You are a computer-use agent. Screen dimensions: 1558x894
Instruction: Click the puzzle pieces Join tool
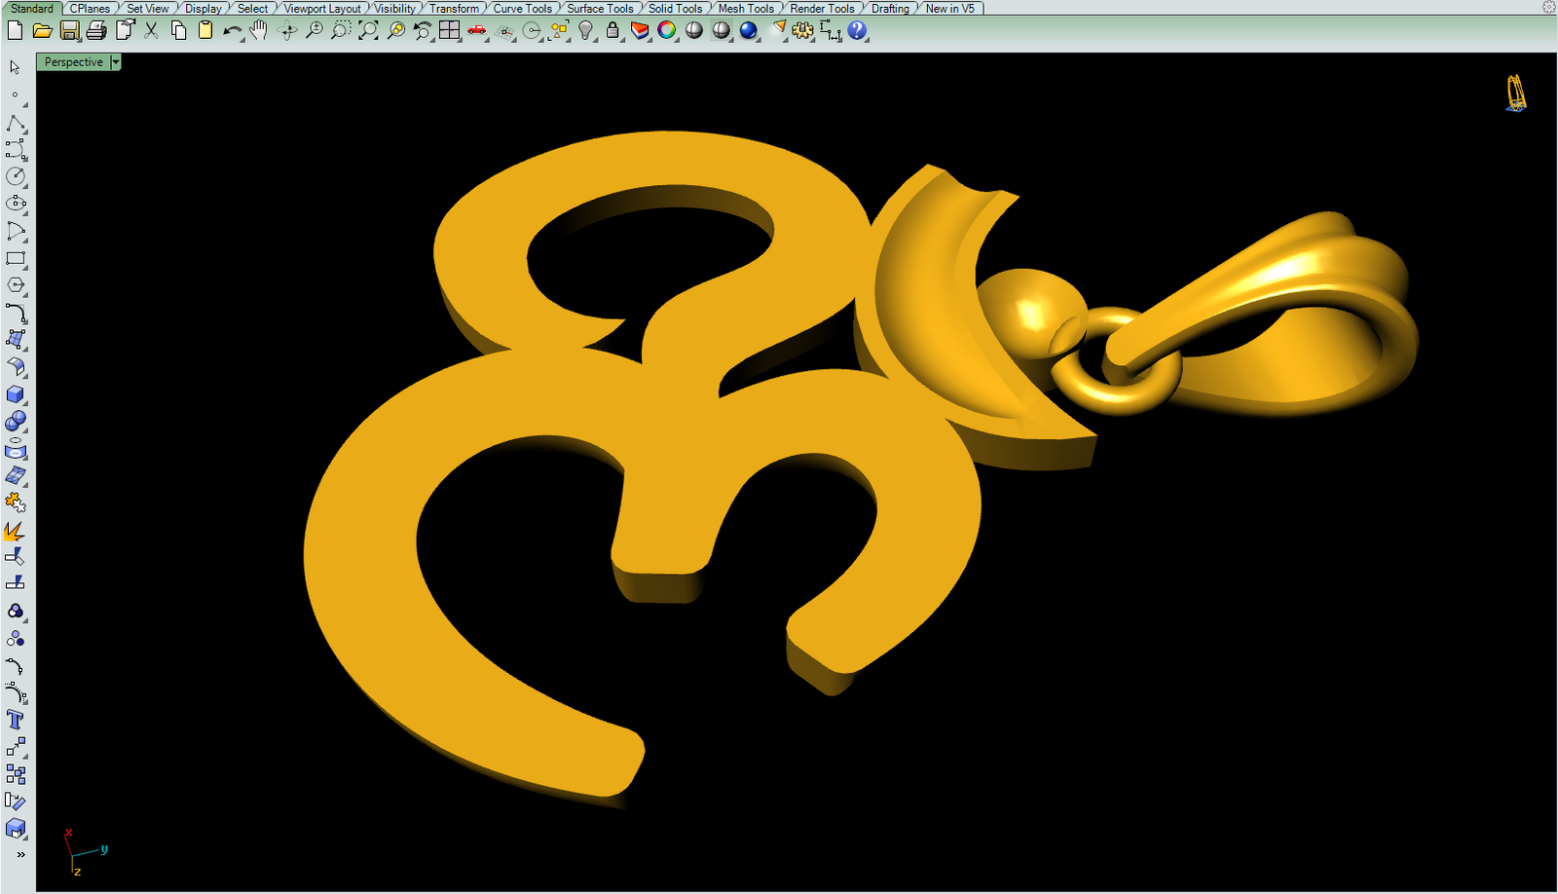click(15, 503)
